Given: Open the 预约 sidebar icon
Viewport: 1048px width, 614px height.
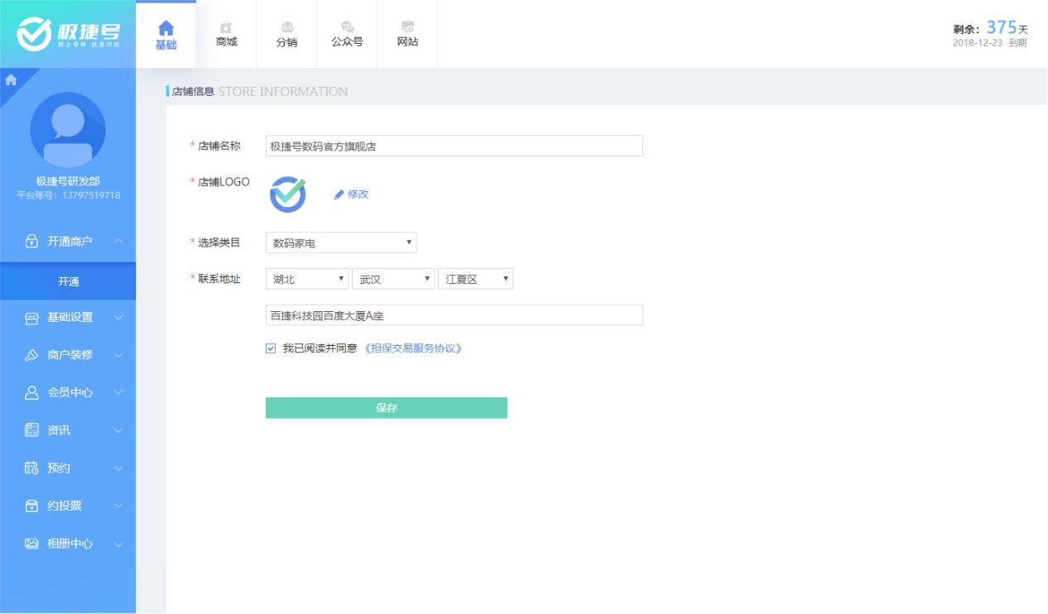Looking at the screenshot, I should [31, 468].
